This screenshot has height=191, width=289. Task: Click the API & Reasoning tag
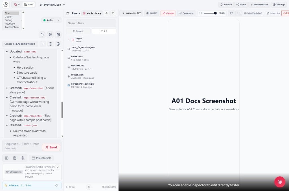point(14,172)
